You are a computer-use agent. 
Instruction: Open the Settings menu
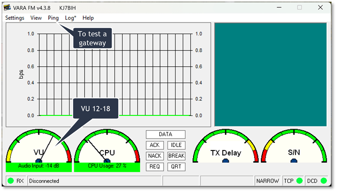[15, 18]
